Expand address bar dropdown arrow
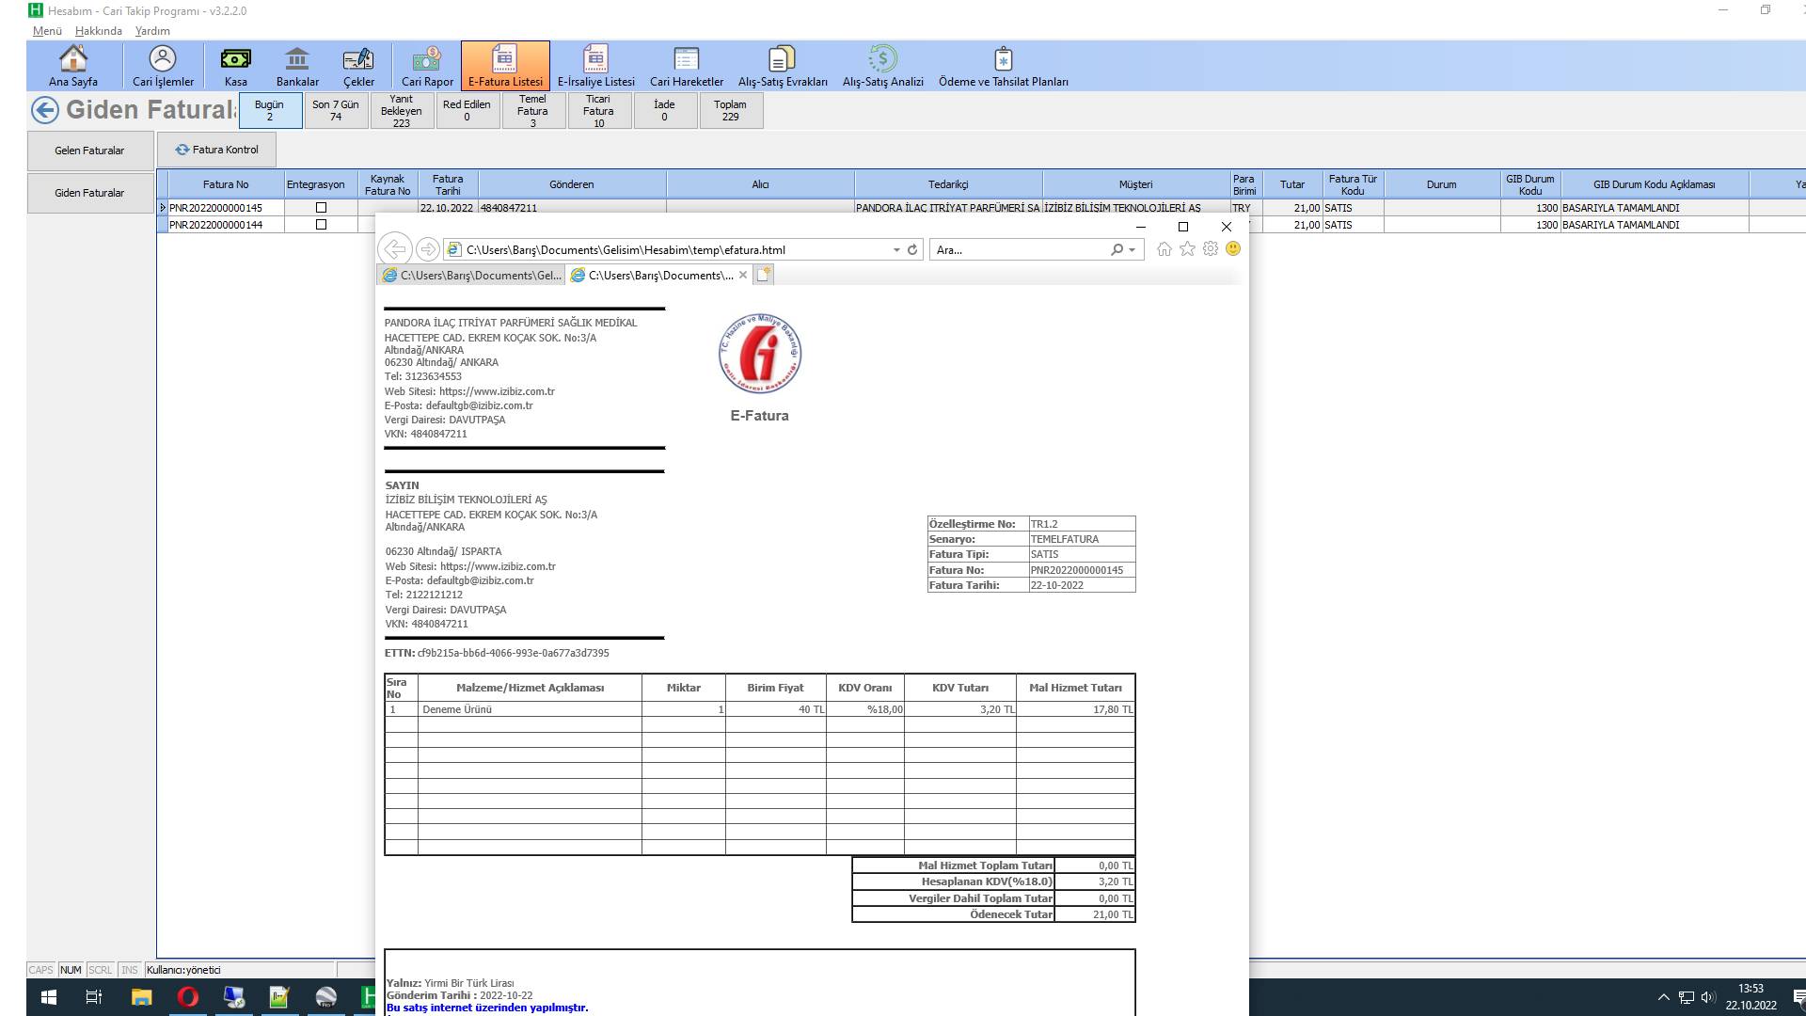This screenshot has width=1806, height=1016. pyautogui.click(x=896, y=250)
